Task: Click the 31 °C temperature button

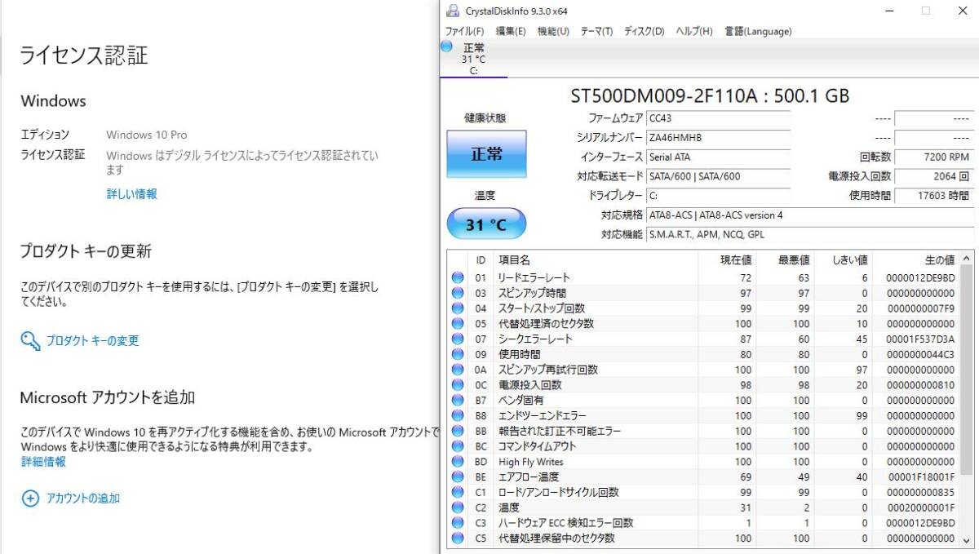Action: [x=486, y=224]
